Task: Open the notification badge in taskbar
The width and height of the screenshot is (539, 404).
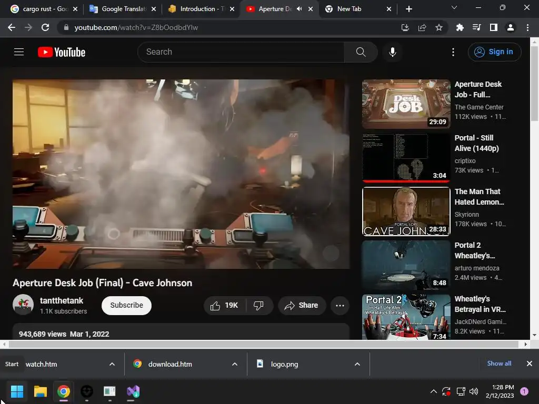Action: pos(524,391)
